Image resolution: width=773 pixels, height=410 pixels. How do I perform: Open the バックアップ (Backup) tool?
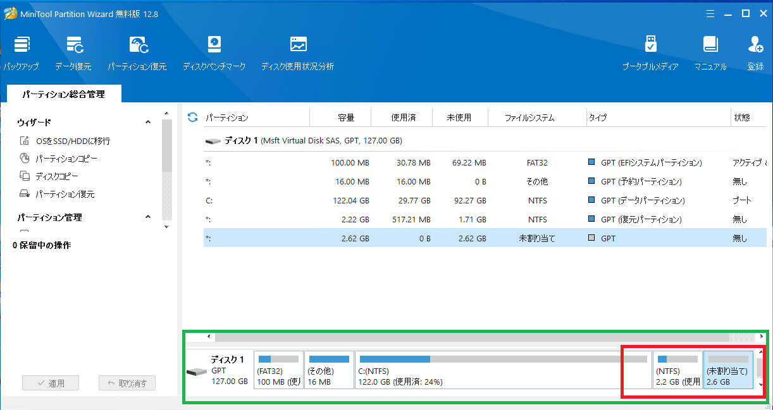tap(21, 53)
